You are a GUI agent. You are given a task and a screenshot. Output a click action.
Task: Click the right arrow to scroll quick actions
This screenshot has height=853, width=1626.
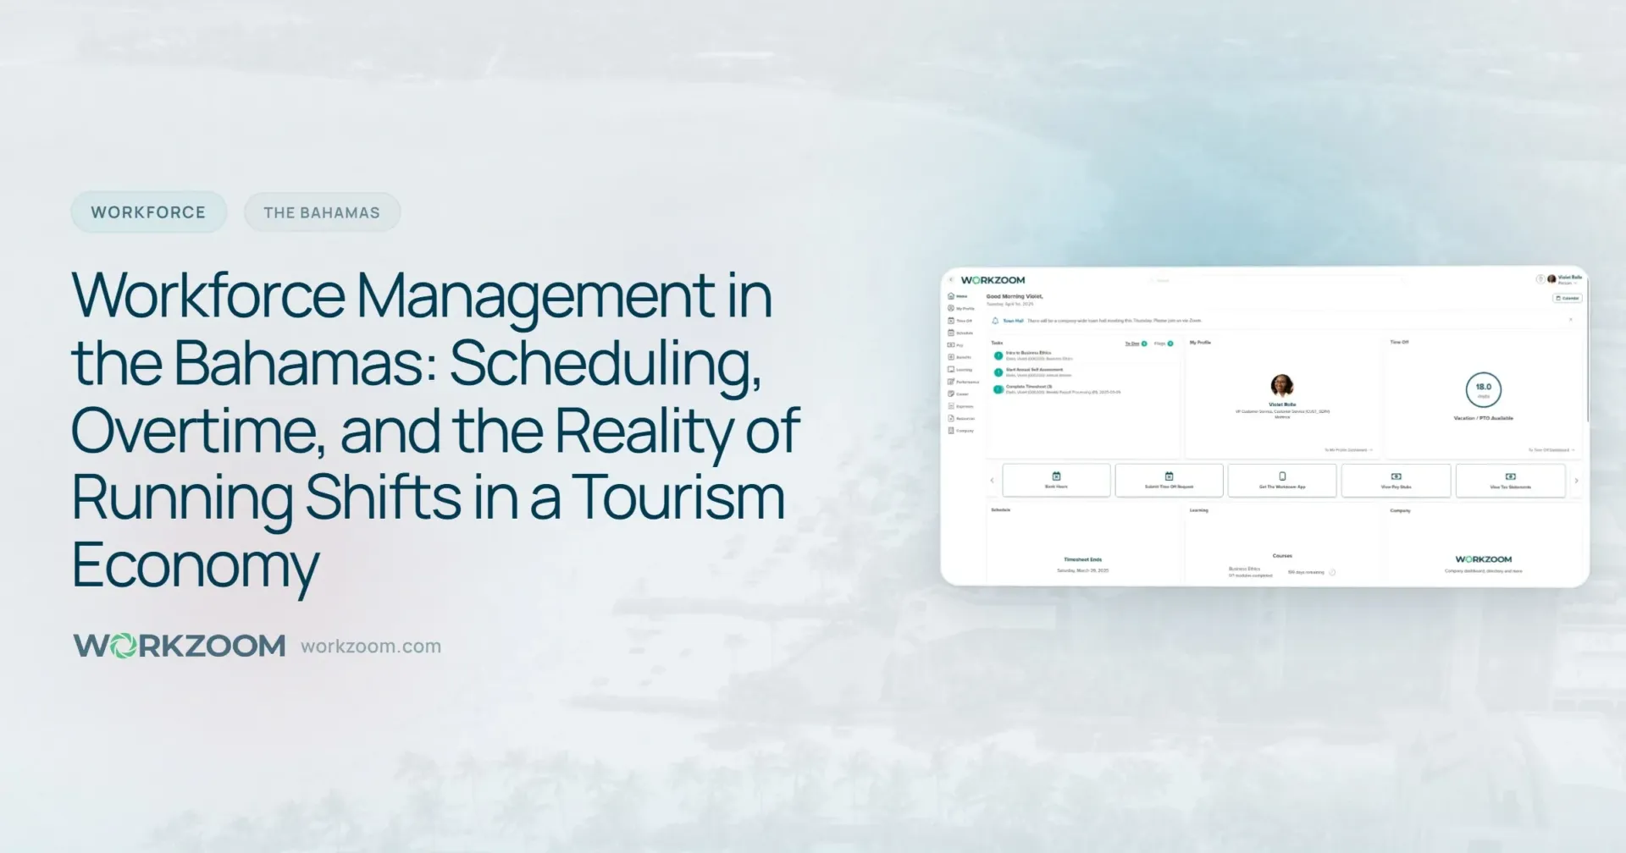click(x=1576, y=480)
